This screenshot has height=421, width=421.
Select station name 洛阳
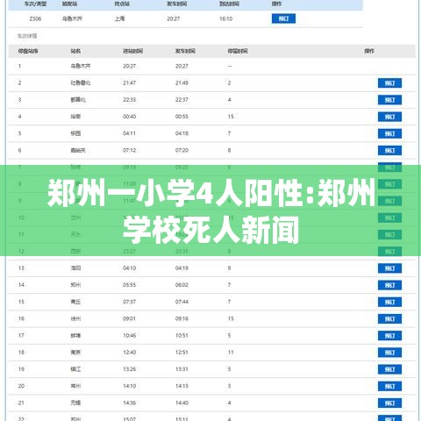pyautogui.click(x=75, y=268)
